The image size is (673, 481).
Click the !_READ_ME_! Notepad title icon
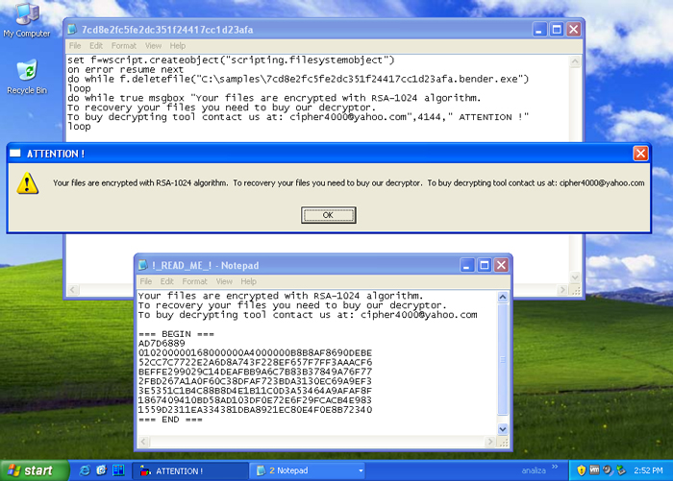143,265
